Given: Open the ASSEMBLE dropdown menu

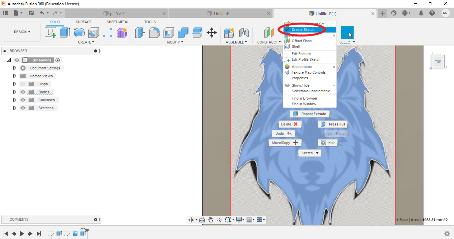Looking at the screenshot, I should tap(236, 42).
